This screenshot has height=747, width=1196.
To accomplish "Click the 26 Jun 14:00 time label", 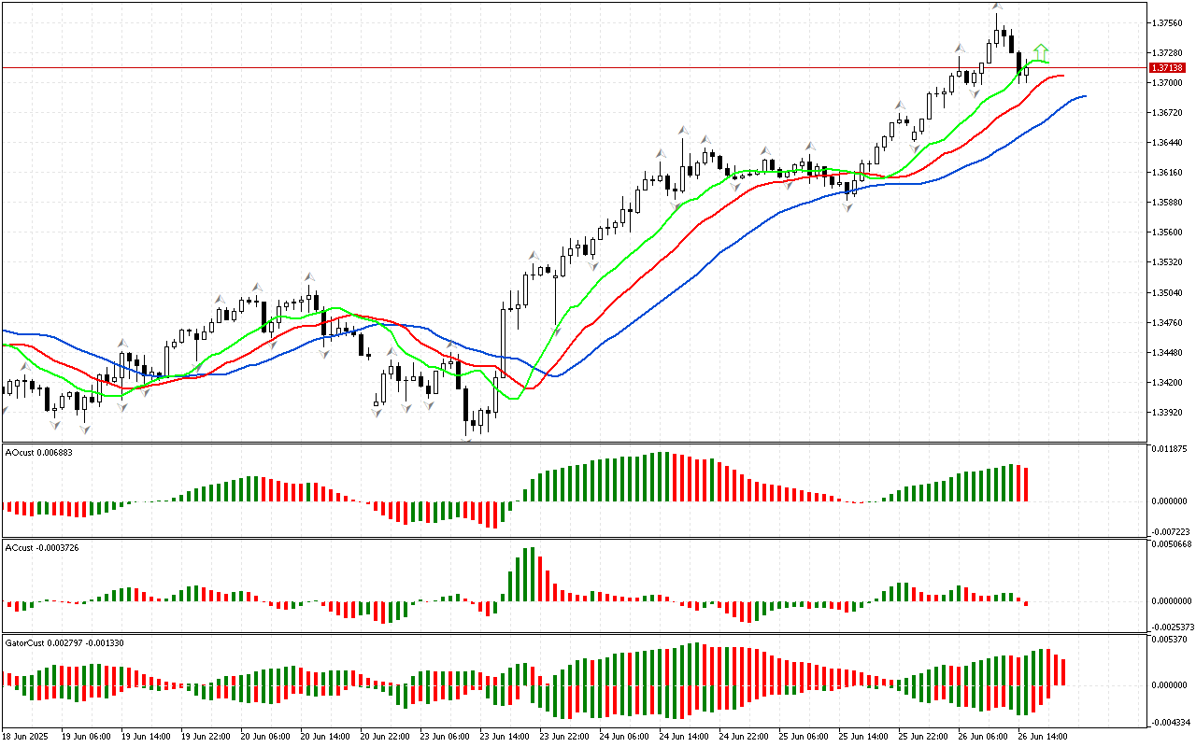I will (x=1044, y=736).
